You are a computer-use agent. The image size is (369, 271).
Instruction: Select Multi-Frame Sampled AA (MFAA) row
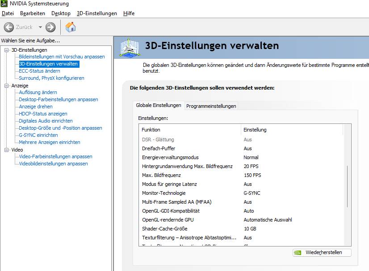pos(241,202)
